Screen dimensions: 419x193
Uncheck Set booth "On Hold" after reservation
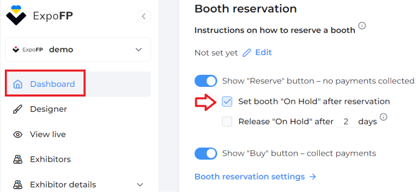pos(227,101)
